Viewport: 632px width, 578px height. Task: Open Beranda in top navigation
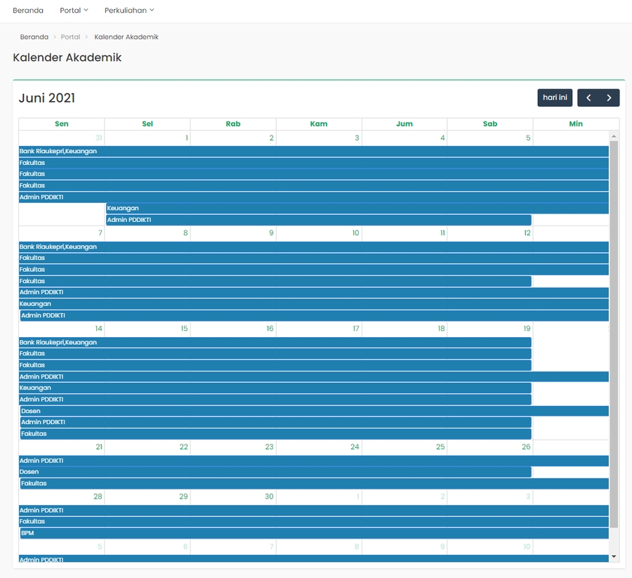click(28, 11)
